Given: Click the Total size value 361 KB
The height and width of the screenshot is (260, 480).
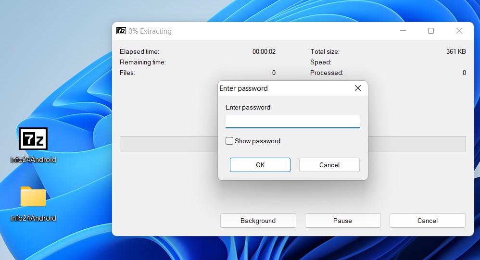Looking at the screenshot, I should (456, 51).
